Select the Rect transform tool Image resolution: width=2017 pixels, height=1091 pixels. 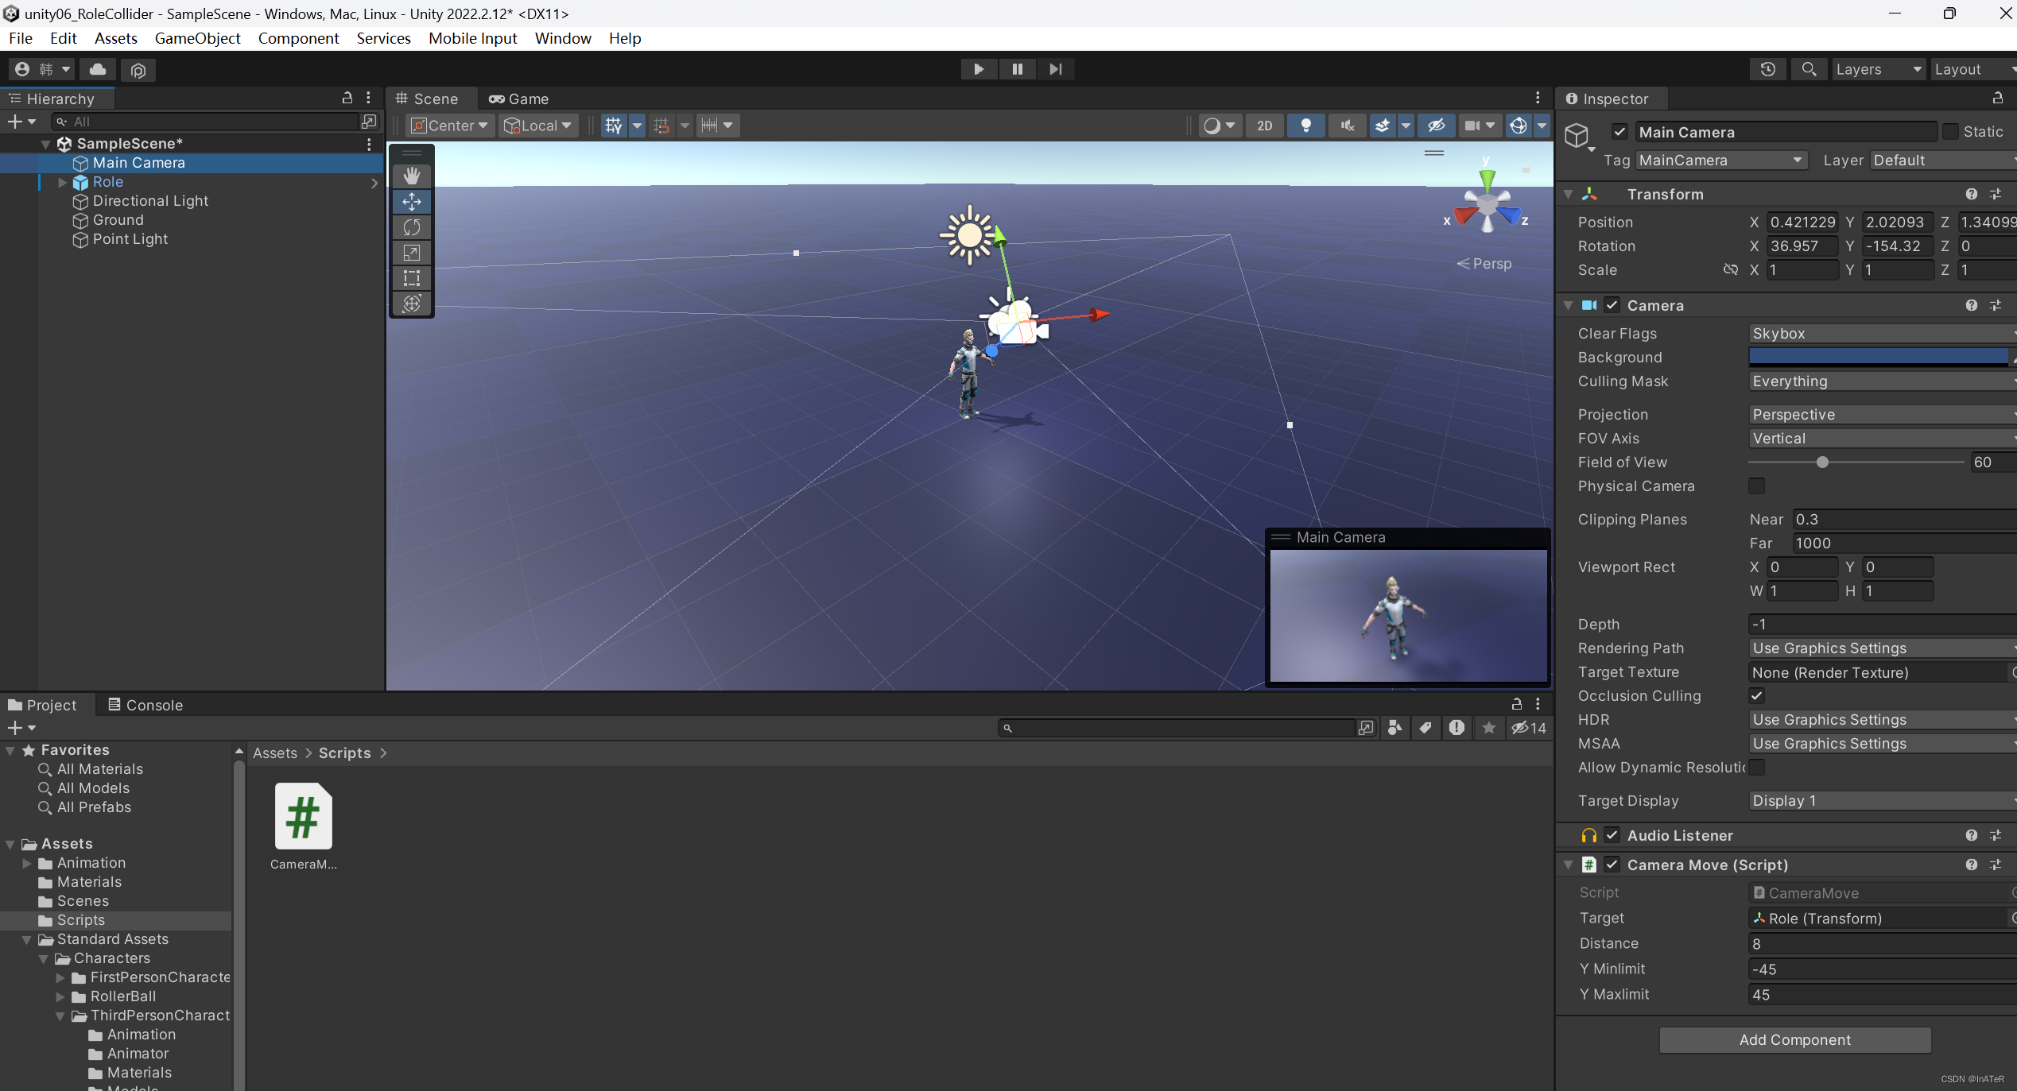tap(411, 278)
